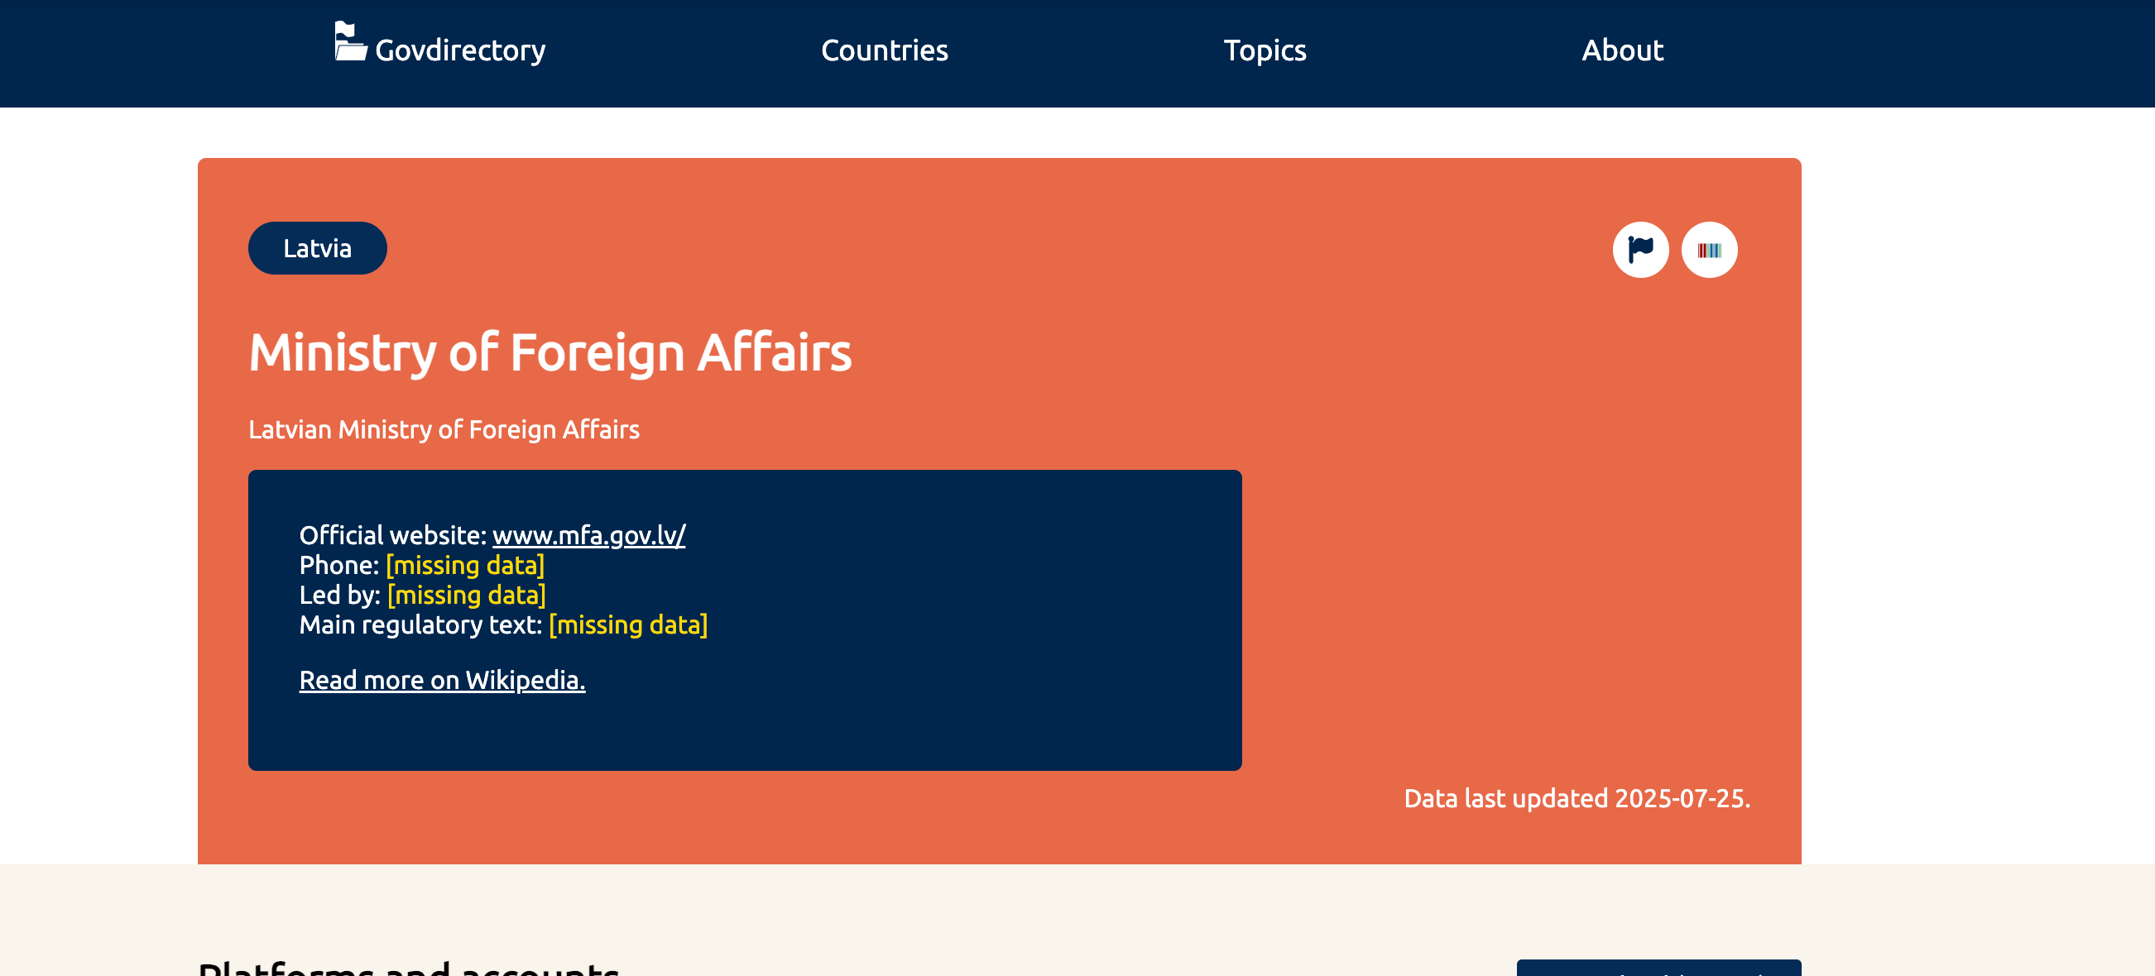The height and width of the screenshot is (976, 2155).
Task: Visit the www.mfa.gov.lv official website link
Action: click(588, 535)
